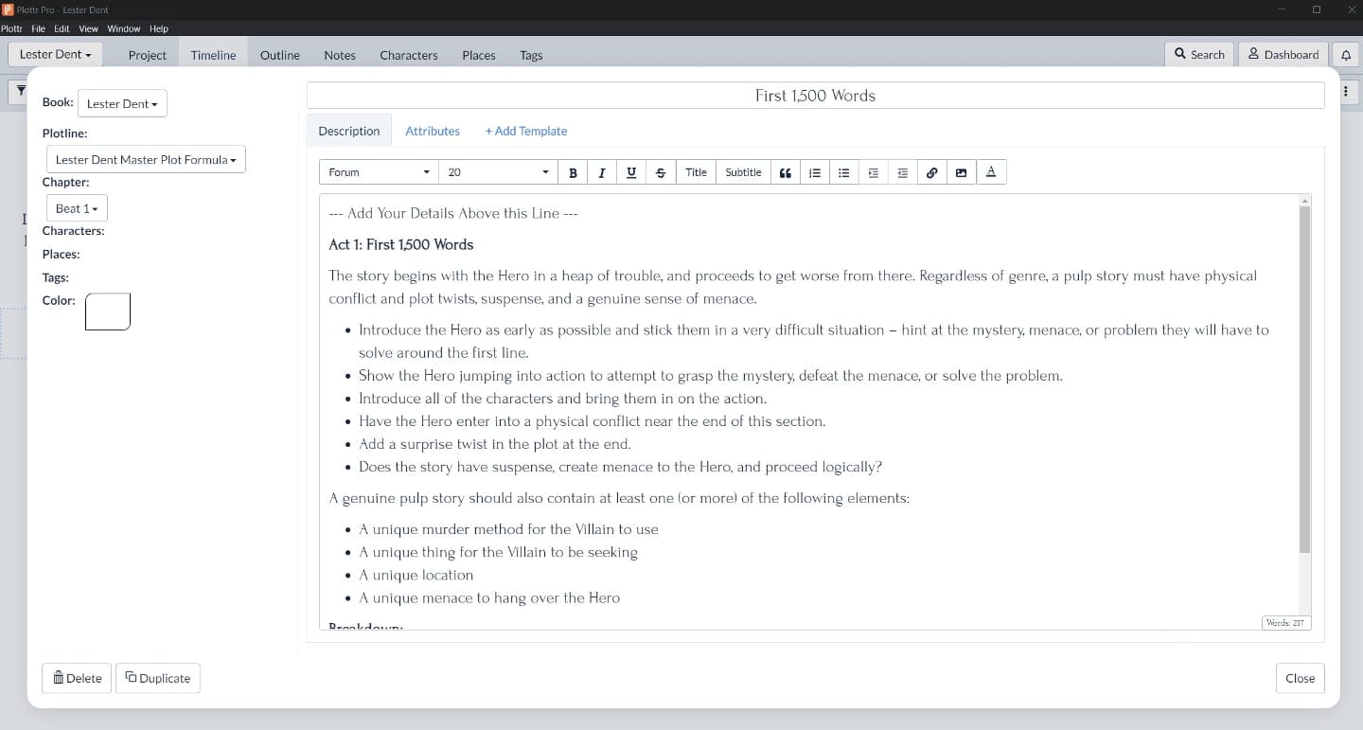Open the Characters tab in navigation
Screen dimensions: 1363x730
[x=408, y=55]
